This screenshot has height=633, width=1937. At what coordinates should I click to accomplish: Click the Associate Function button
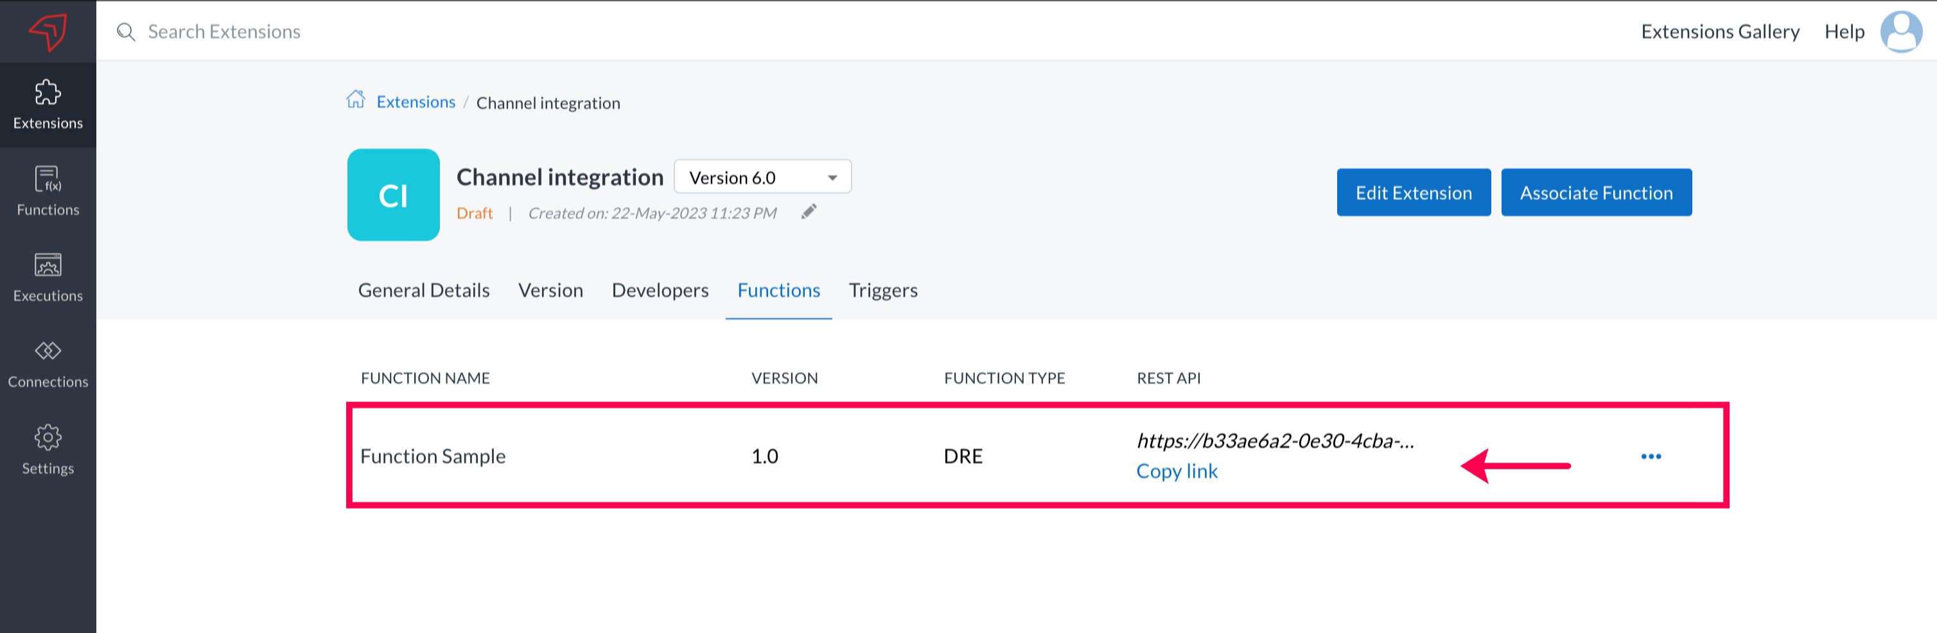[x=1595, y=193]
